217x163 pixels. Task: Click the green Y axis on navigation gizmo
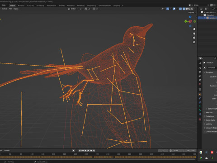point(186,21)
